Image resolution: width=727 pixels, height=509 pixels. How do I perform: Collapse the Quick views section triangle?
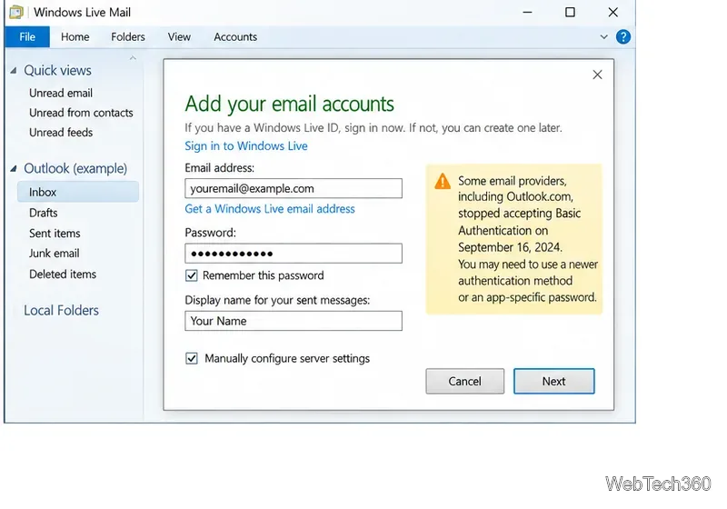coord(14,71)
